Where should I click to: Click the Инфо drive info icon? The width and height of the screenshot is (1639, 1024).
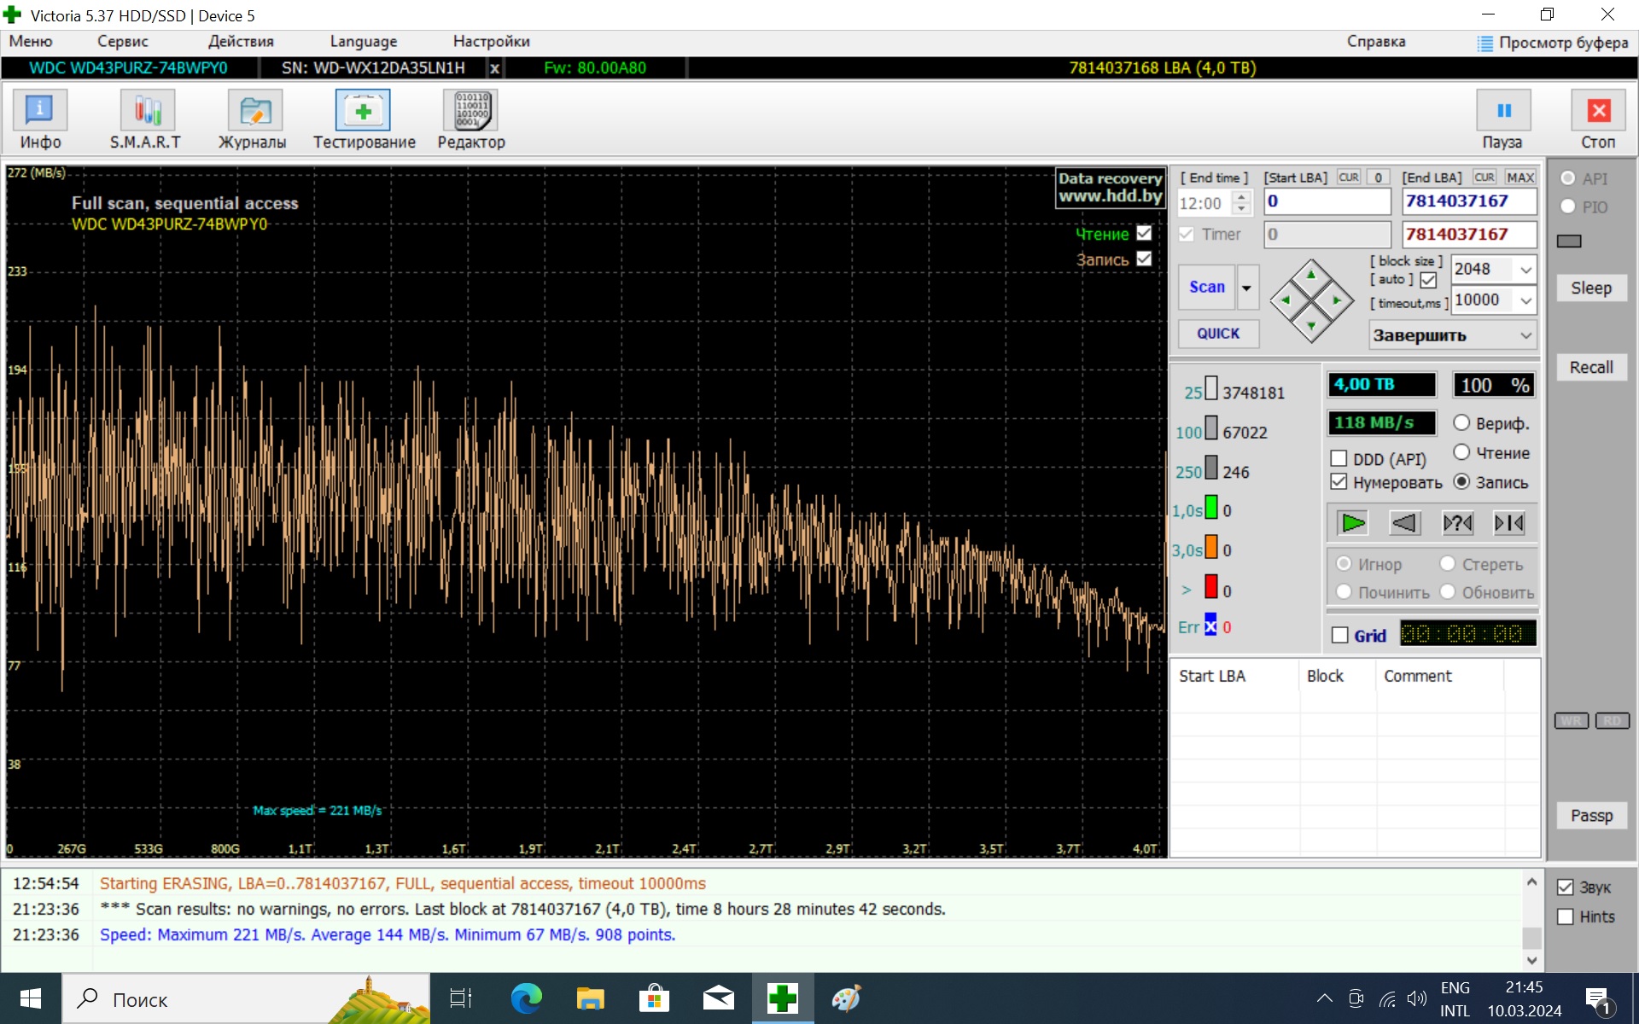[x=40, y=112]
